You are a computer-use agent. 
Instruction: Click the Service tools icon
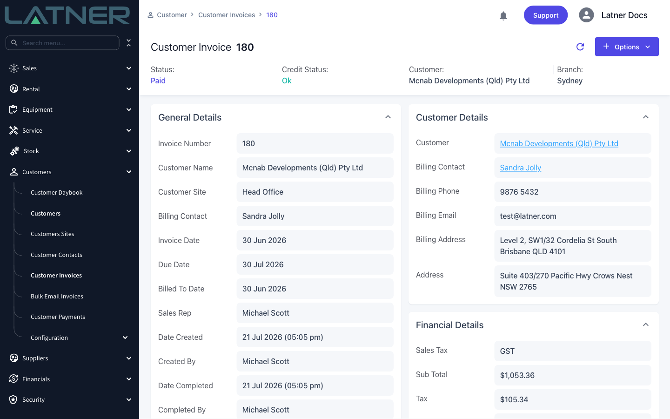pos(14,130)
